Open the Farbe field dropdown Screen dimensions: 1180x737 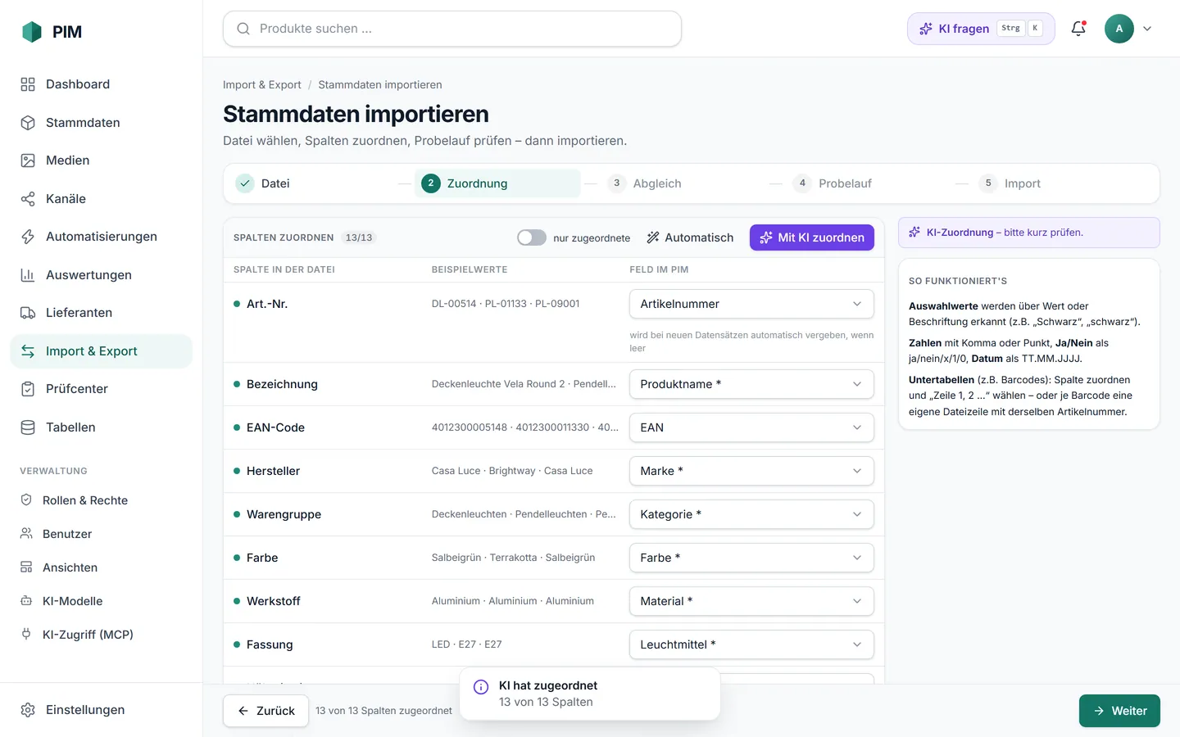(x=751, y=558)
